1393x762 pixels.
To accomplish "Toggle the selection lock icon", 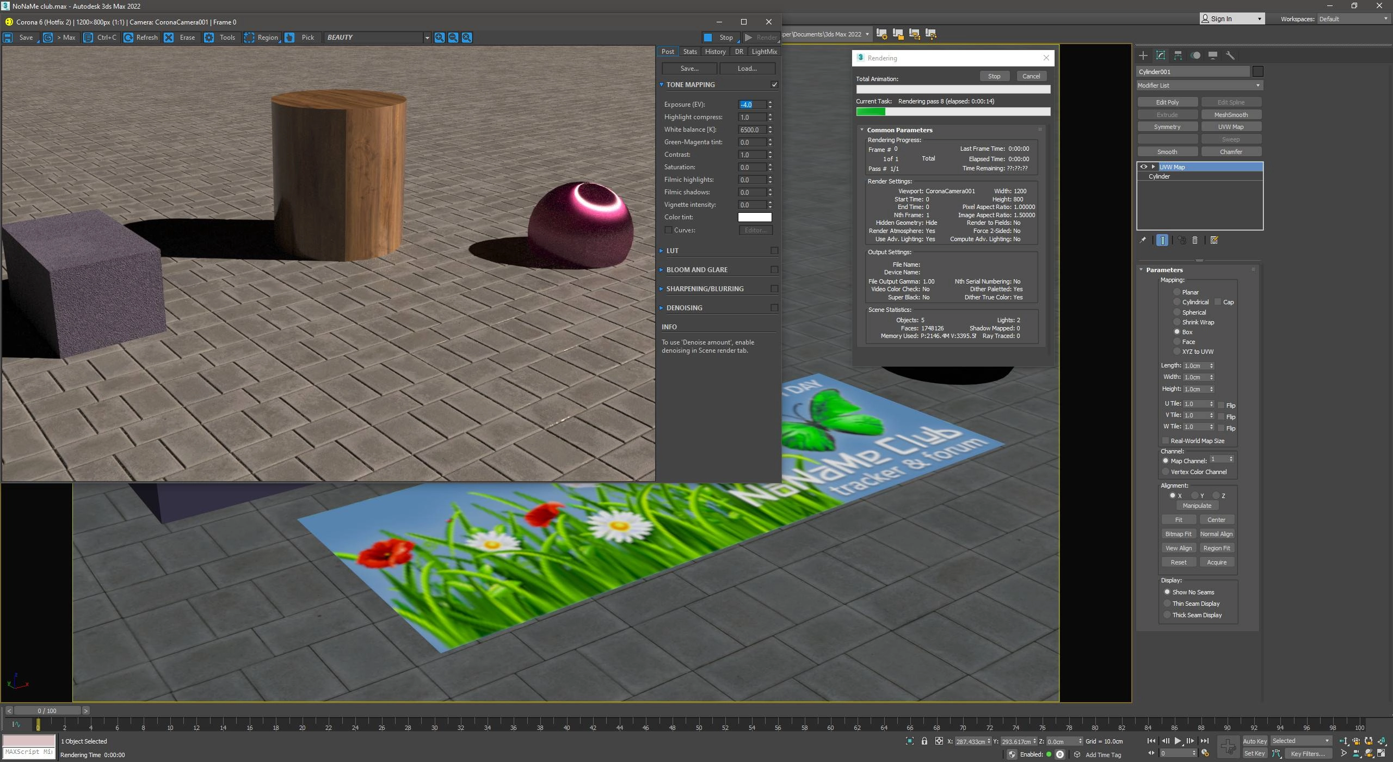I will tap(924, 741).
